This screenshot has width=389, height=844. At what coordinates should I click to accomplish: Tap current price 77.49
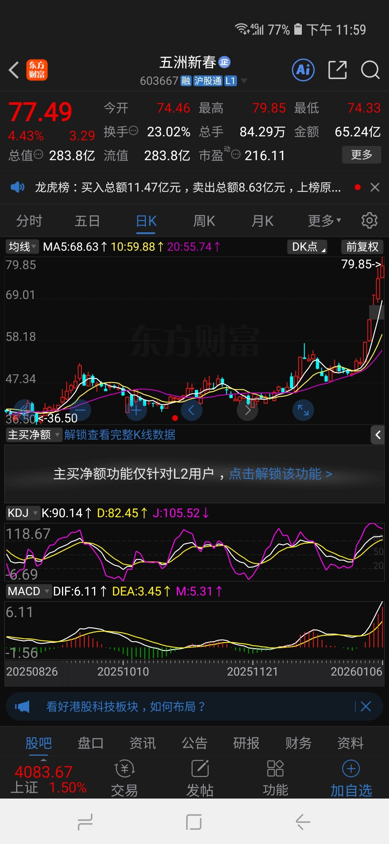tap(40, 112)
